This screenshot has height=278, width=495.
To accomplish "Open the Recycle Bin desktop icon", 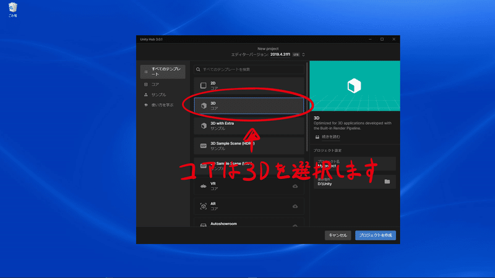I will 12,9.
